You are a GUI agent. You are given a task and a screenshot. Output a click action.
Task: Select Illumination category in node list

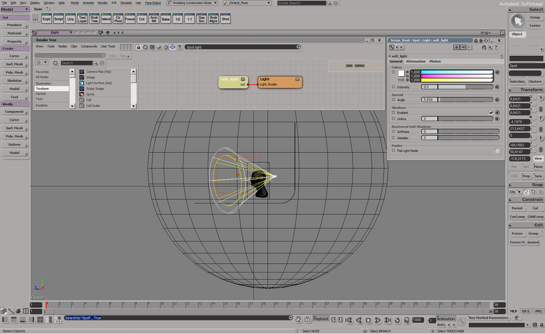43,83
